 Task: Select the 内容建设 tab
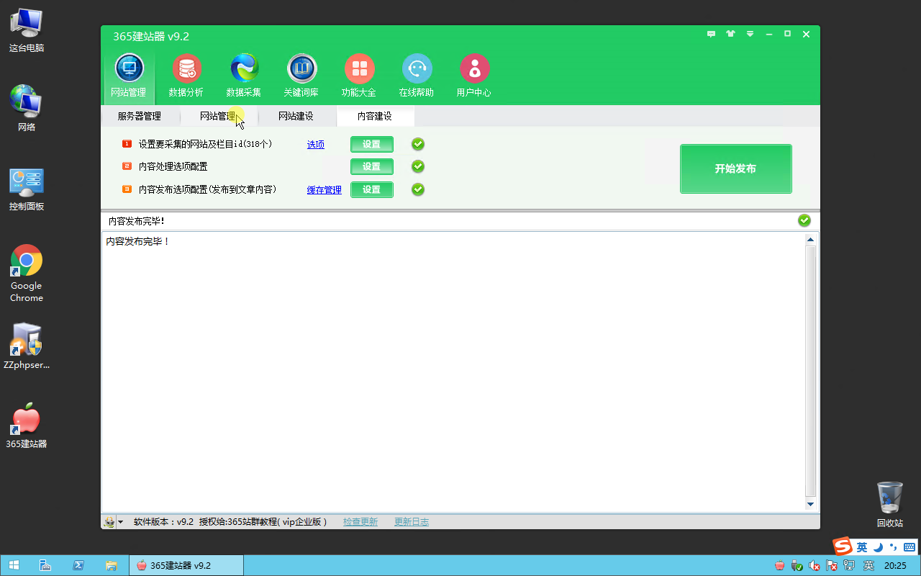[x=375, y=116]
